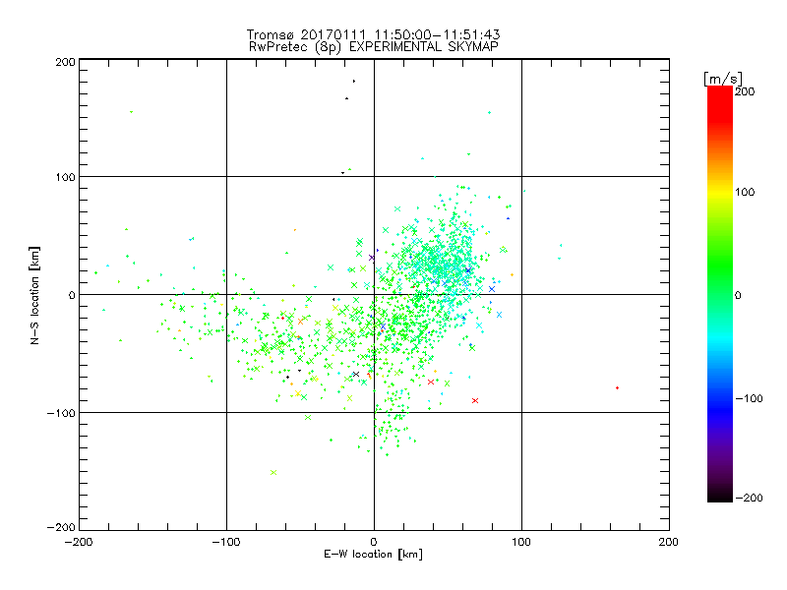Click the colorbar label '-100'
This screenshot has height=590, width=787.
tap(750, 398)
